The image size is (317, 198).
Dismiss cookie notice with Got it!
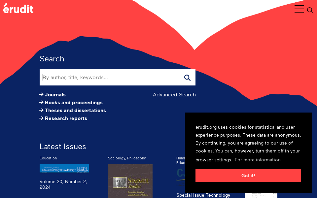[x=248, y=176]
